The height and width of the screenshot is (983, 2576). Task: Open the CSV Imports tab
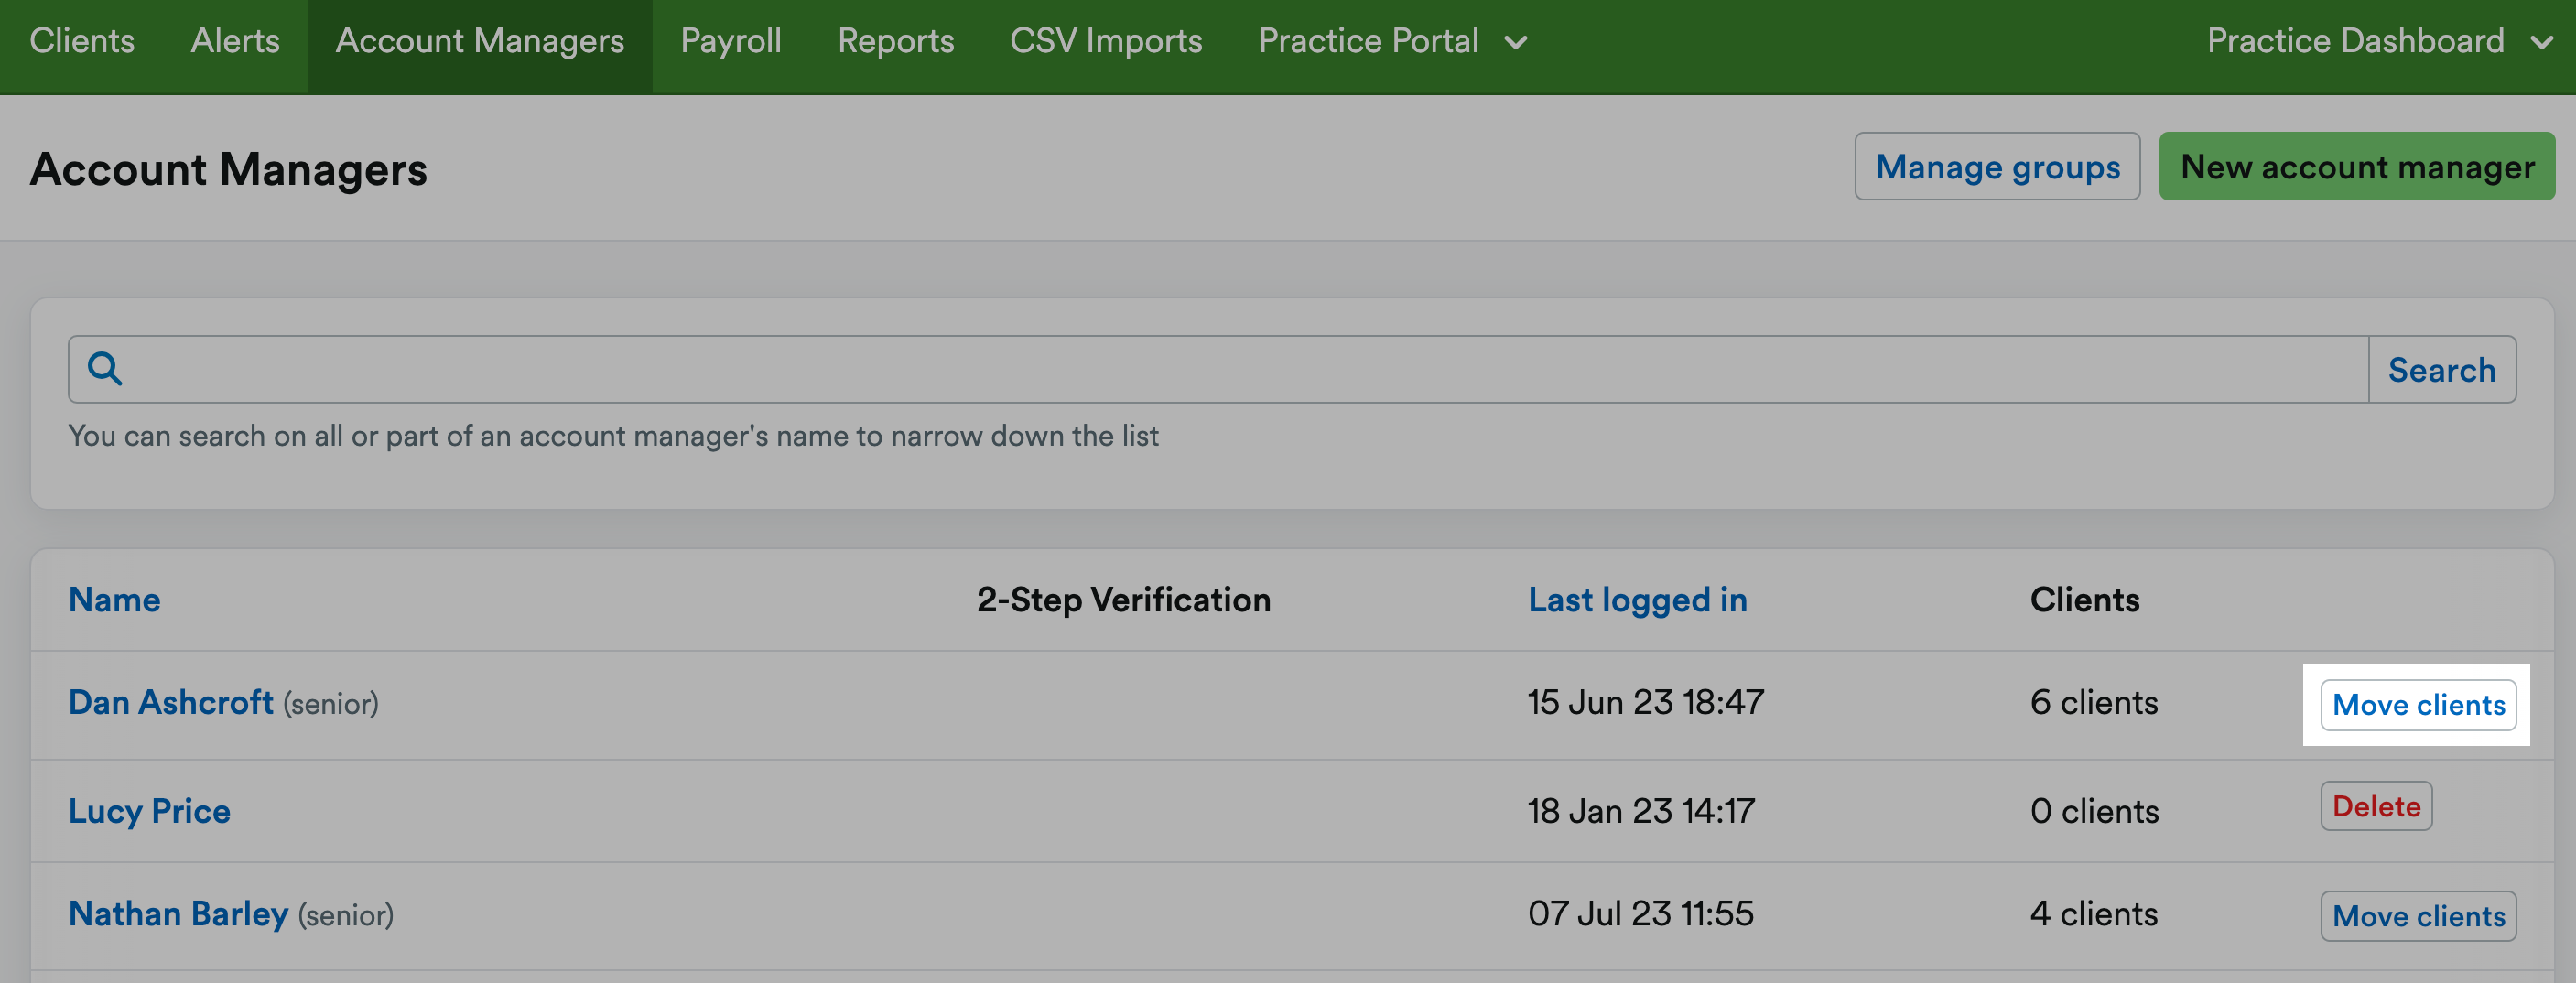(x=1106, y=41)
